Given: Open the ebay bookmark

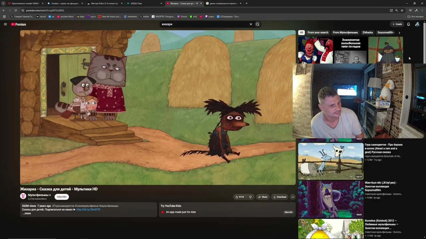Looking at the screenshot, I should pos(80,17).
